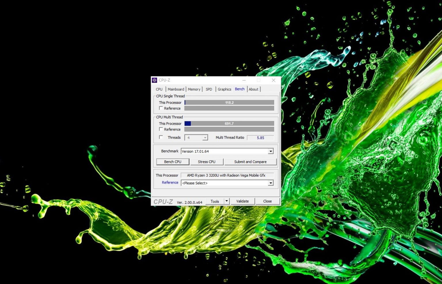Viewport: 442px width, 284px height.
Task: Tick the Threads checkbox
Action: pos(161,137)
